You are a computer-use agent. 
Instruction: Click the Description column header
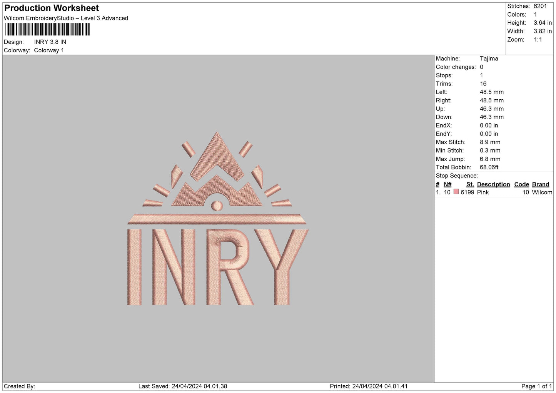[493, 184]
